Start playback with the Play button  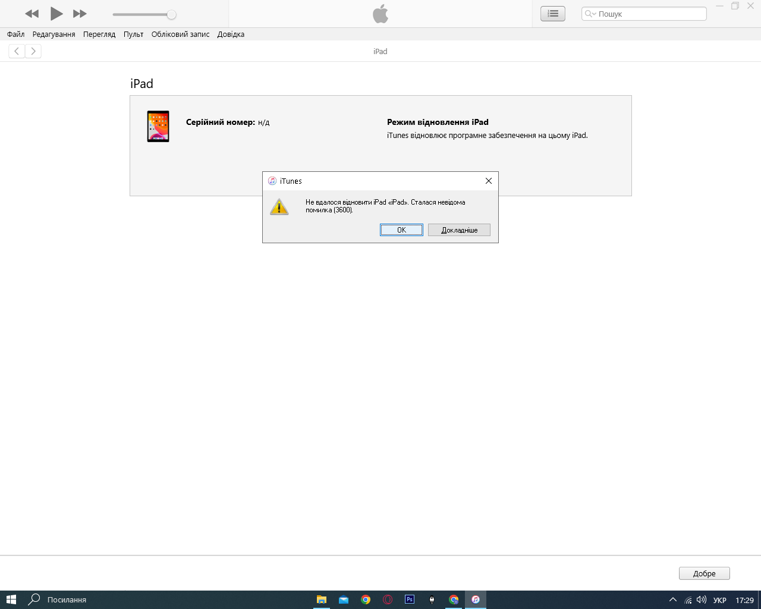(x=56, y=14)
